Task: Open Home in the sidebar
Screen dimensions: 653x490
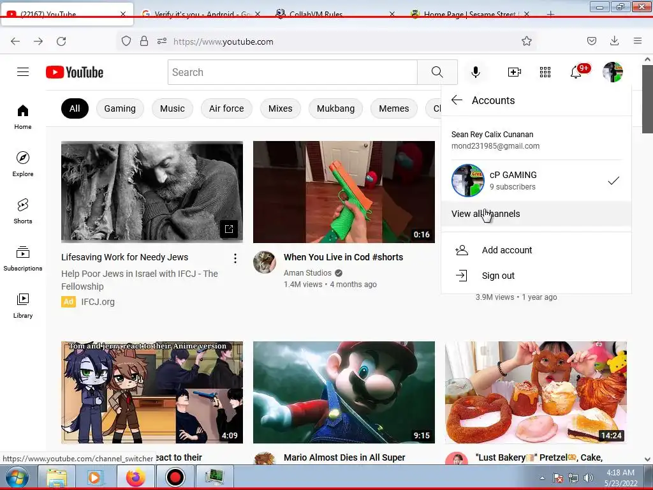Action: [x=23, y=117]
